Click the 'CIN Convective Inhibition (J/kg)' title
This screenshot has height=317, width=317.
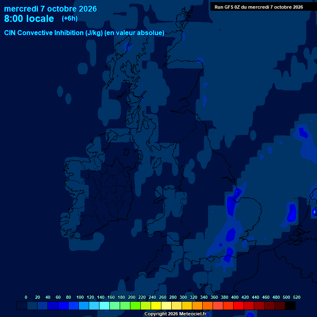(x=54, y=33)
